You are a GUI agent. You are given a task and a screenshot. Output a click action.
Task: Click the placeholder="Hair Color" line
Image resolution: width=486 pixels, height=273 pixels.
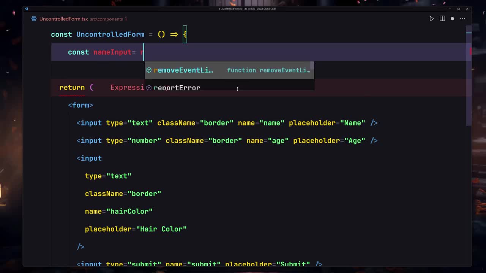136,229
